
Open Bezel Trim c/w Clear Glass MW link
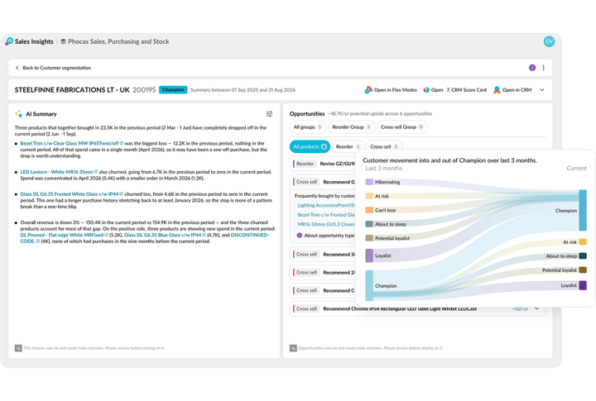tap(71, 143)
